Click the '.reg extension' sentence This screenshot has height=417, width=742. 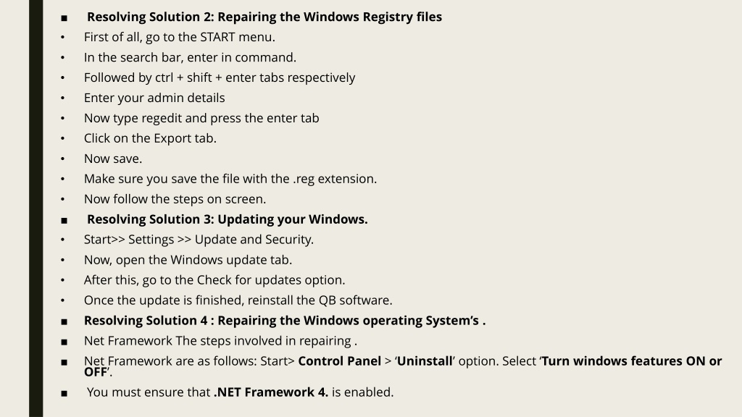tap(230, 180)
